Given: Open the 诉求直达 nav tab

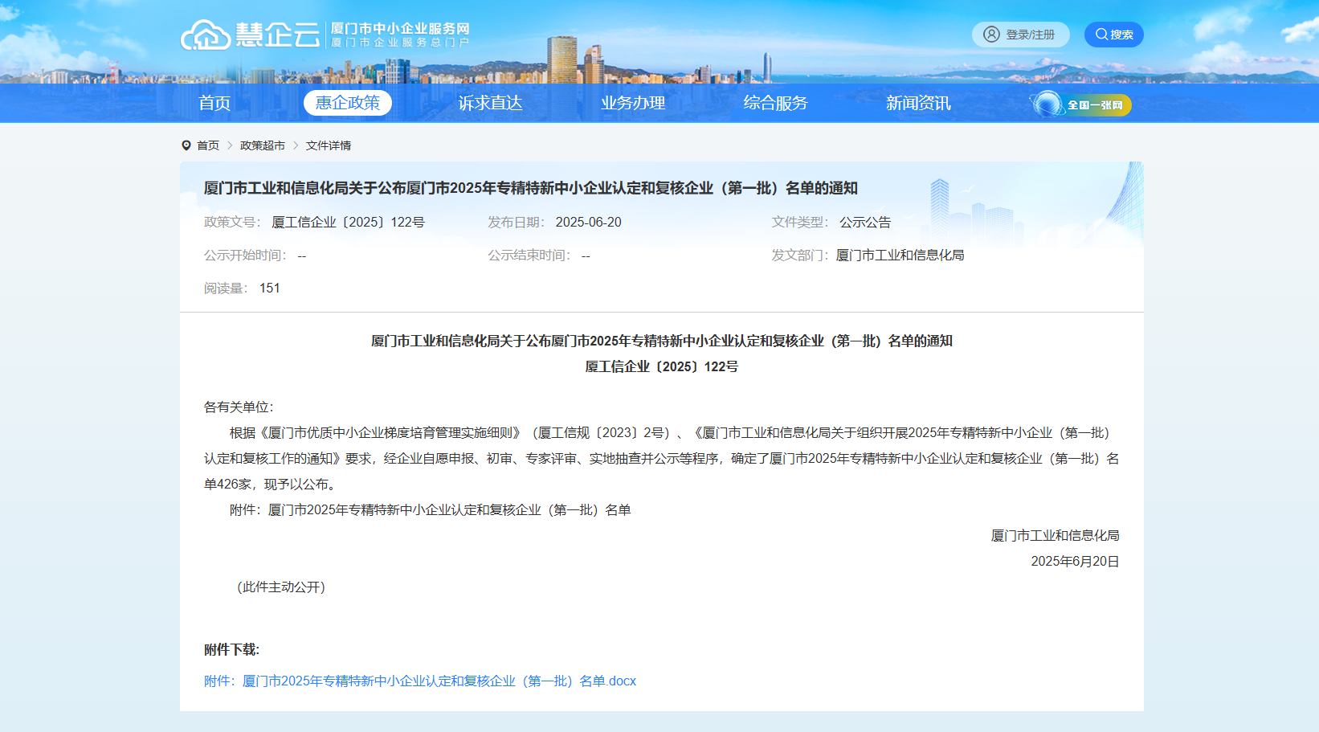Looking at the screenshot, I should (x=490, y=103).
